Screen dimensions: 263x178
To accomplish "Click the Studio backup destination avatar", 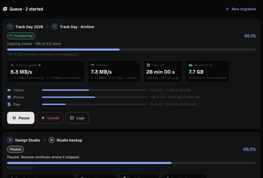I will (x=52, y=140).
